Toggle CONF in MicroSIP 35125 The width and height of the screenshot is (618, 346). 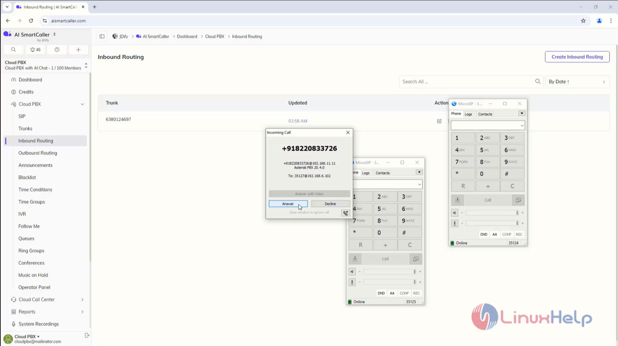point(404,293)
